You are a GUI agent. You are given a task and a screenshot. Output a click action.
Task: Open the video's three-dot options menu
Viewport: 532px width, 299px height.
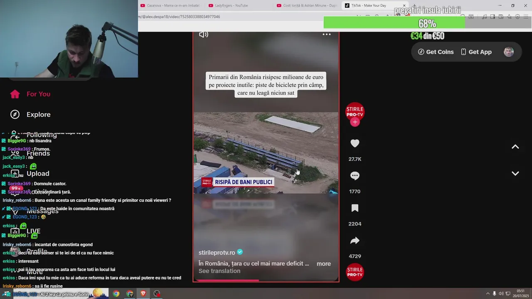click(x=327, y=34)
